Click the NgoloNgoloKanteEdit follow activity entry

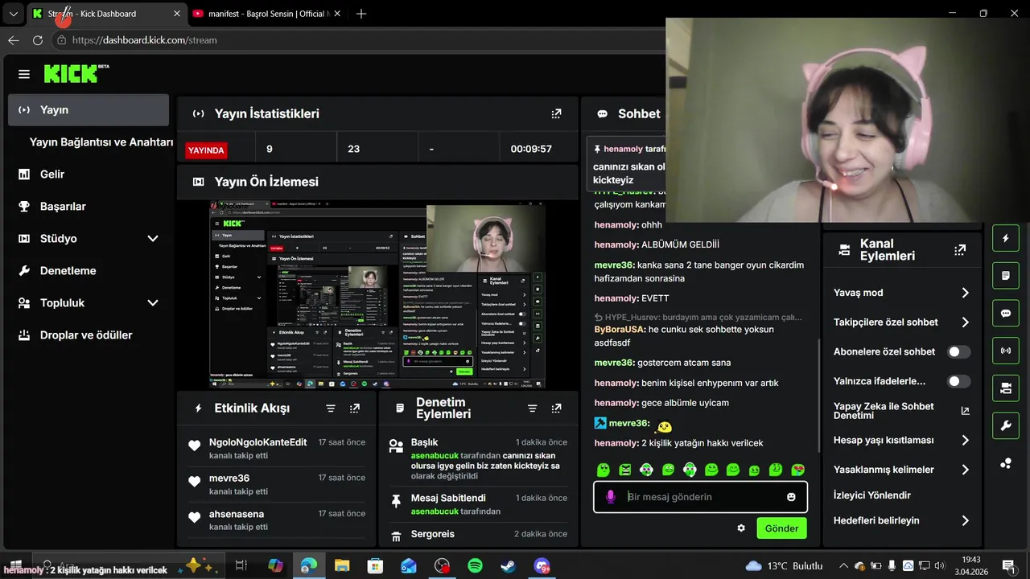[277, 449]
